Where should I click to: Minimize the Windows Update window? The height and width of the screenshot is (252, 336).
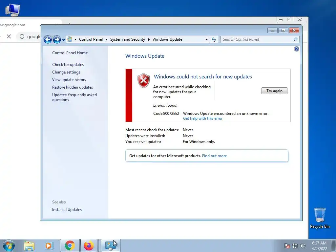pyautogui.click(x=272, y=31)
